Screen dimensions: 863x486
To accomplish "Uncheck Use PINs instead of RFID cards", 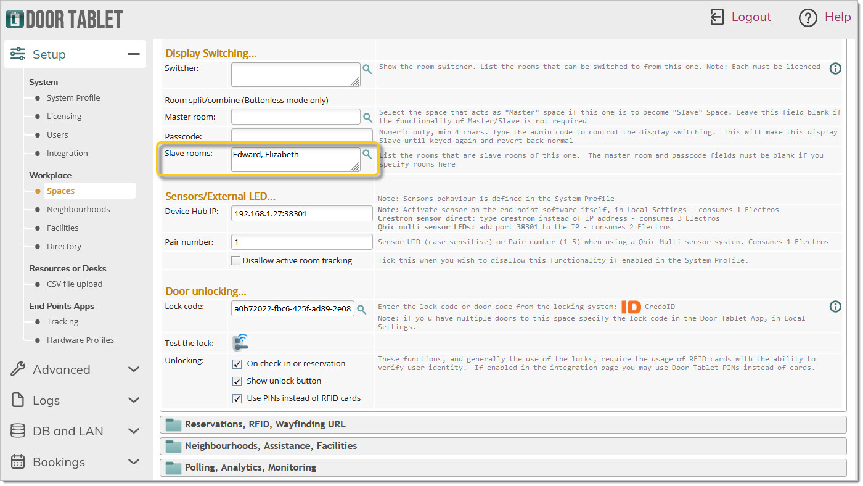I will tap(237, 398).
